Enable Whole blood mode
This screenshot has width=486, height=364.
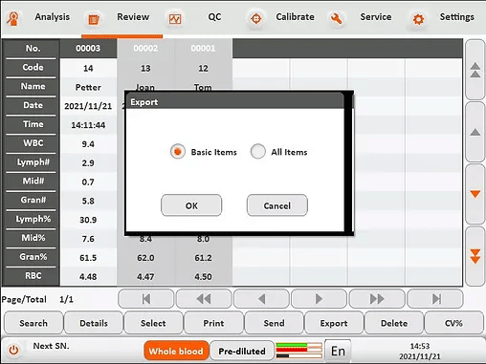[176, 351]
